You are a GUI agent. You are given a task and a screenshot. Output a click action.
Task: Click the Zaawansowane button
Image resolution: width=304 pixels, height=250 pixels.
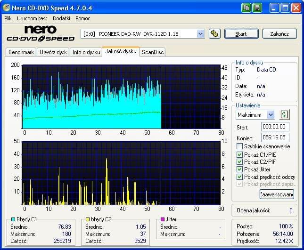(x=277, y=194)
